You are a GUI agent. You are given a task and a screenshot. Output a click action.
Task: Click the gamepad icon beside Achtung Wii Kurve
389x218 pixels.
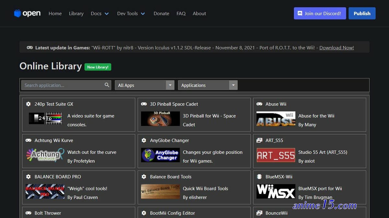coord(29,140)
